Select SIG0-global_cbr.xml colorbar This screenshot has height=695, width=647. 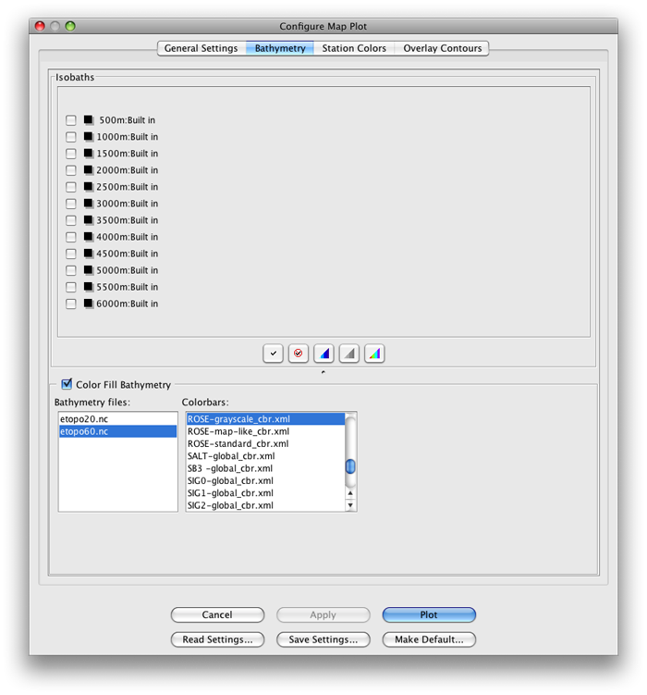pyautogui.click(x=265, y=481)
